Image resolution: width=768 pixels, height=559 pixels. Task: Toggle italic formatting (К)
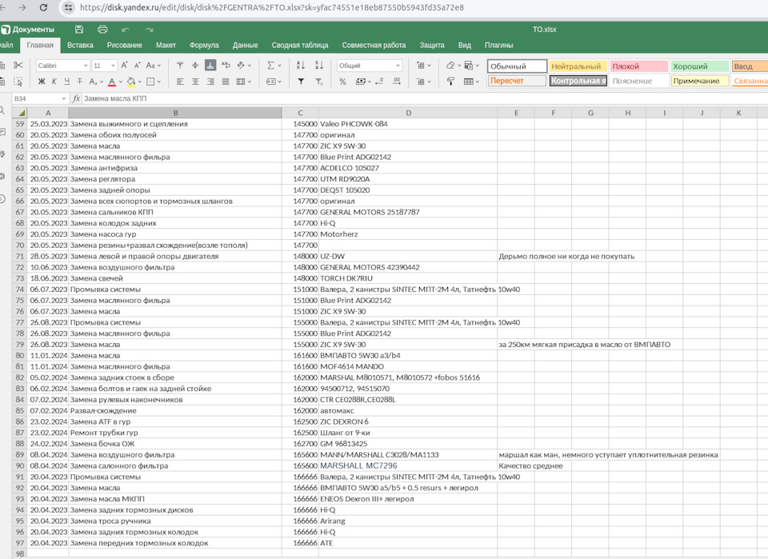(x=54, y=82)
